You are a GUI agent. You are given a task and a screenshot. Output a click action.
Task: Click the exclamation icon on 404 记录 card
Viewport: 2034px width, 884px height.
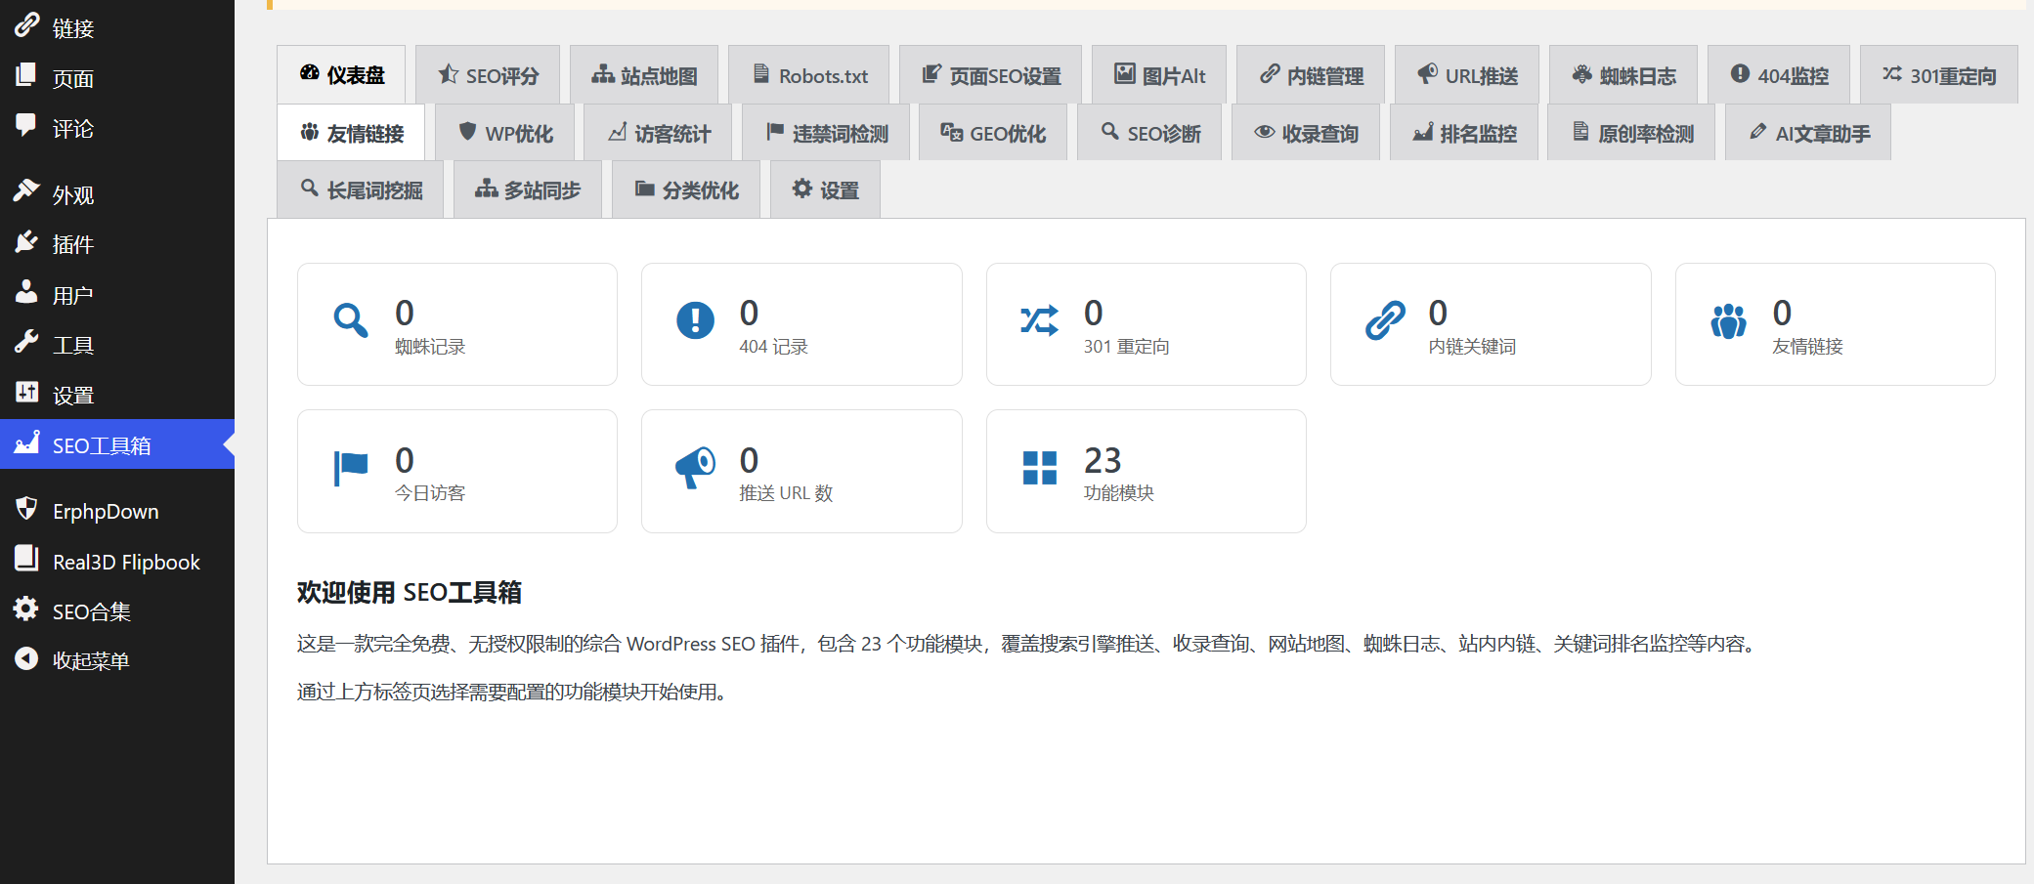pyautogui.click(x=695, y=320)
